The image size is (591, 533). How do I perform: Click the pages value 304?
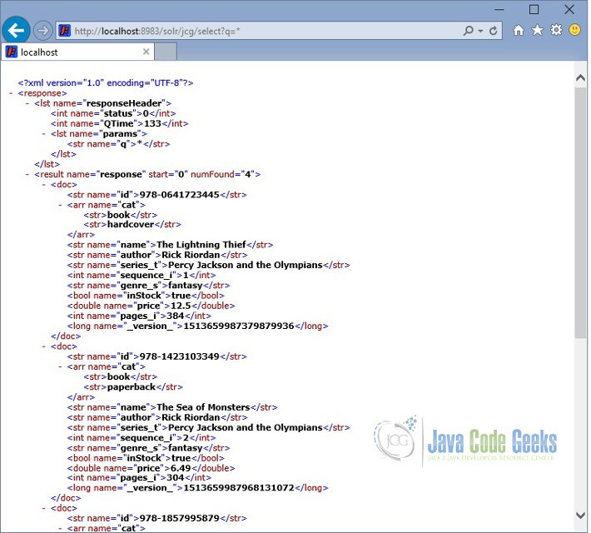click(x=176, y=478)
